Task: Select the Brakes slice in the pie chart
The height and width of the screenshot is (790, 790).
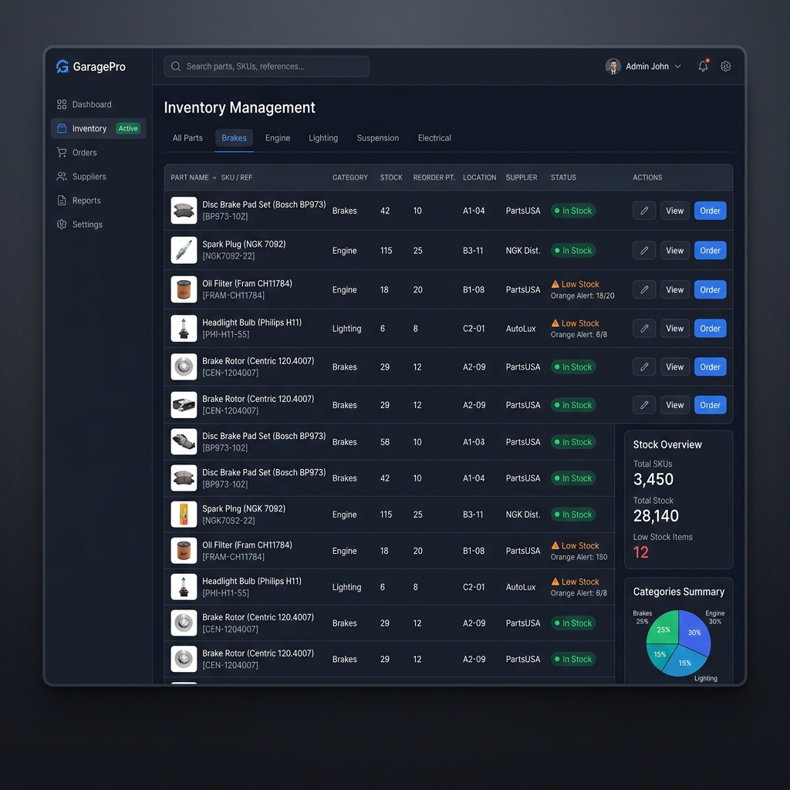Action: pos(662,630)
